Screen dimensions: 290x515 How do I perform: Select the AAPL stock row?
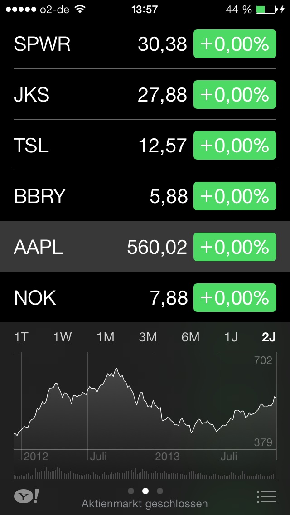click(x=91, y=247)
